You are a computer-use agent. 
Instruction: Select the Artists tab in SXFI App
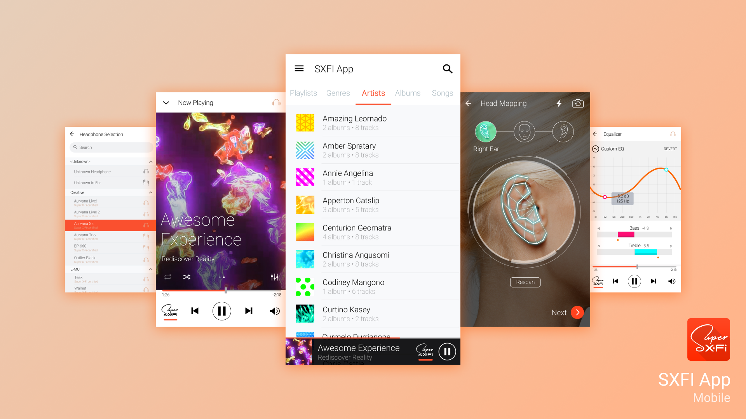[x=373, y=93]
